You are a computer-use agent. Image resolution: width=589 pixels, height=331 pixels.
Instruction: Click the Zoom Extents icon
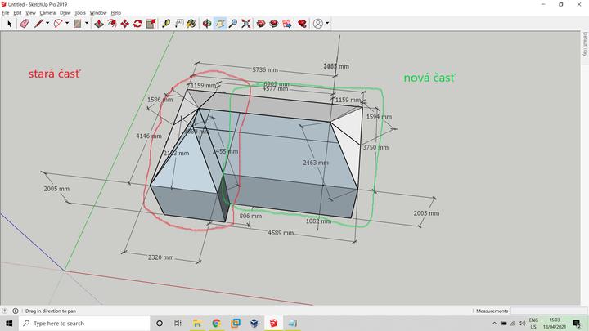[246, 24]
